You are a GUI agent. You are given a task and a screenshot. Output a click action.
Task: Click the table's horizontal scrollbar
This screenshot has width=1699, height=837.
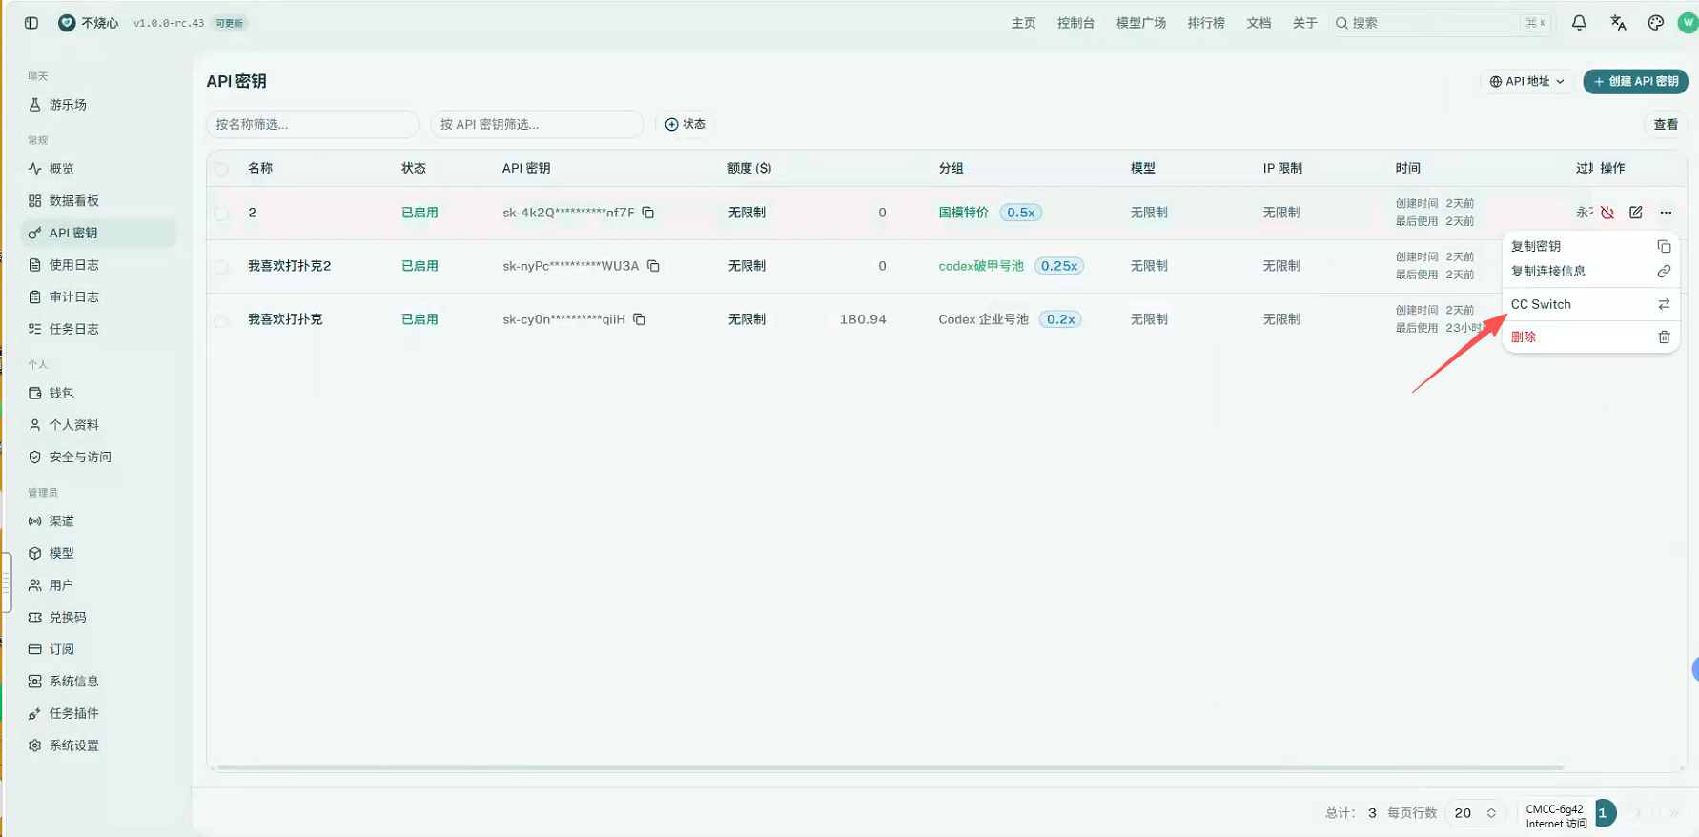point(890,767)
